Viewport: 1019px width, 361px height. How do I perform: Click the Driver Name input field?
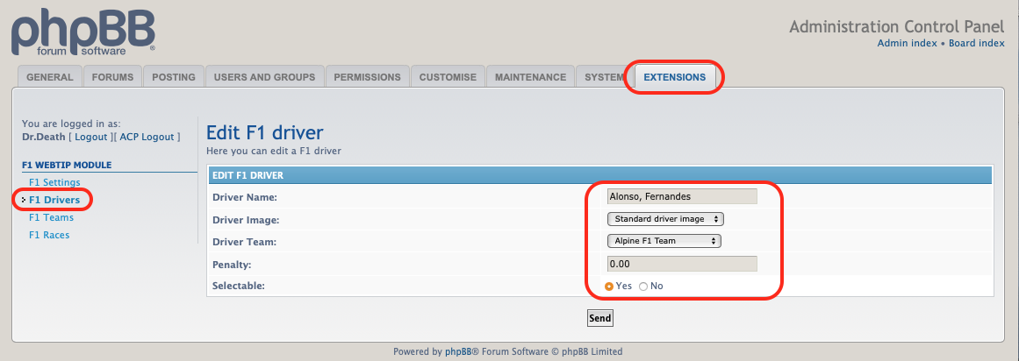[682, 197]
